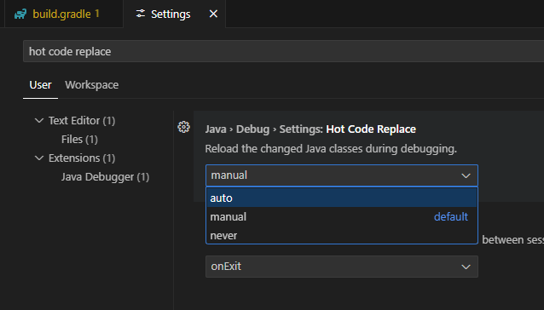Click the Settings sliders icon in tab
Screen dimensions: 544x310
(141, 14)
